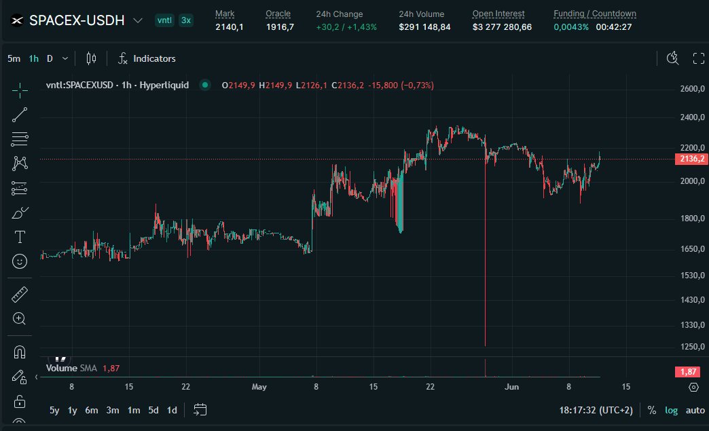Image resolution: width=709 pixels, height=431 pixels.
Task: Toggle auto scale mode
Action: 695,410
